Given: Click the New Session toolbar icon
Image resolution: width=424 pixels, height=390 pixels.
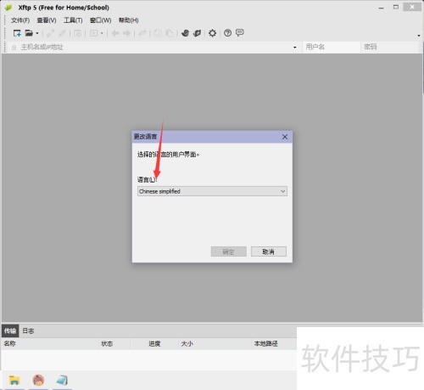Looking at the screenshot, I should pos(17,33).
